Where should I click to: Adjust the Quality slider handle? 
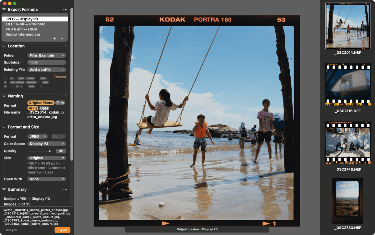[50, 151]
